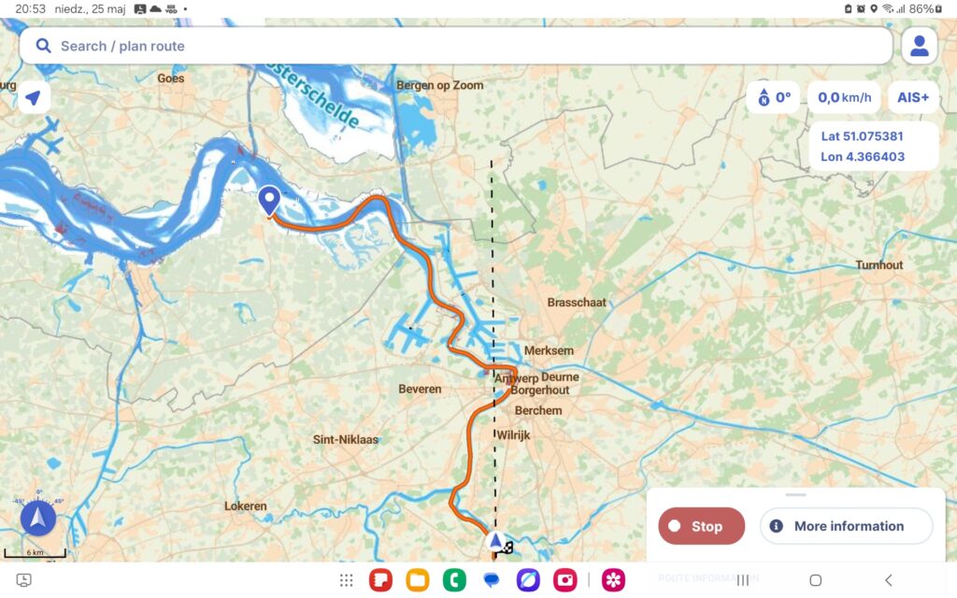Expand the route panel handle

click(795, 495)
